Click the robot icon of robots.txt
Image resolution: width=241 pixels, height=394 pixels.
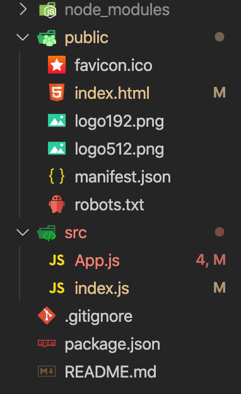pyautogui.click(x=57, y=204)
